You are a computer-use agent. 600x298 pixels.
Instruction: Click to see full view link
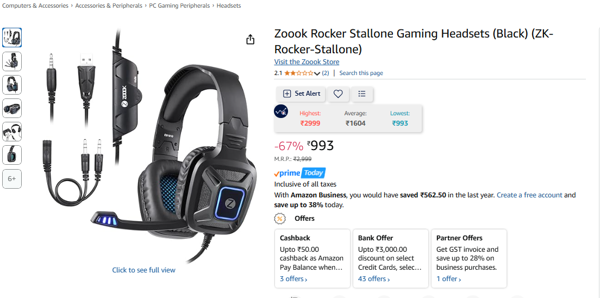click(x=143, y=270)
